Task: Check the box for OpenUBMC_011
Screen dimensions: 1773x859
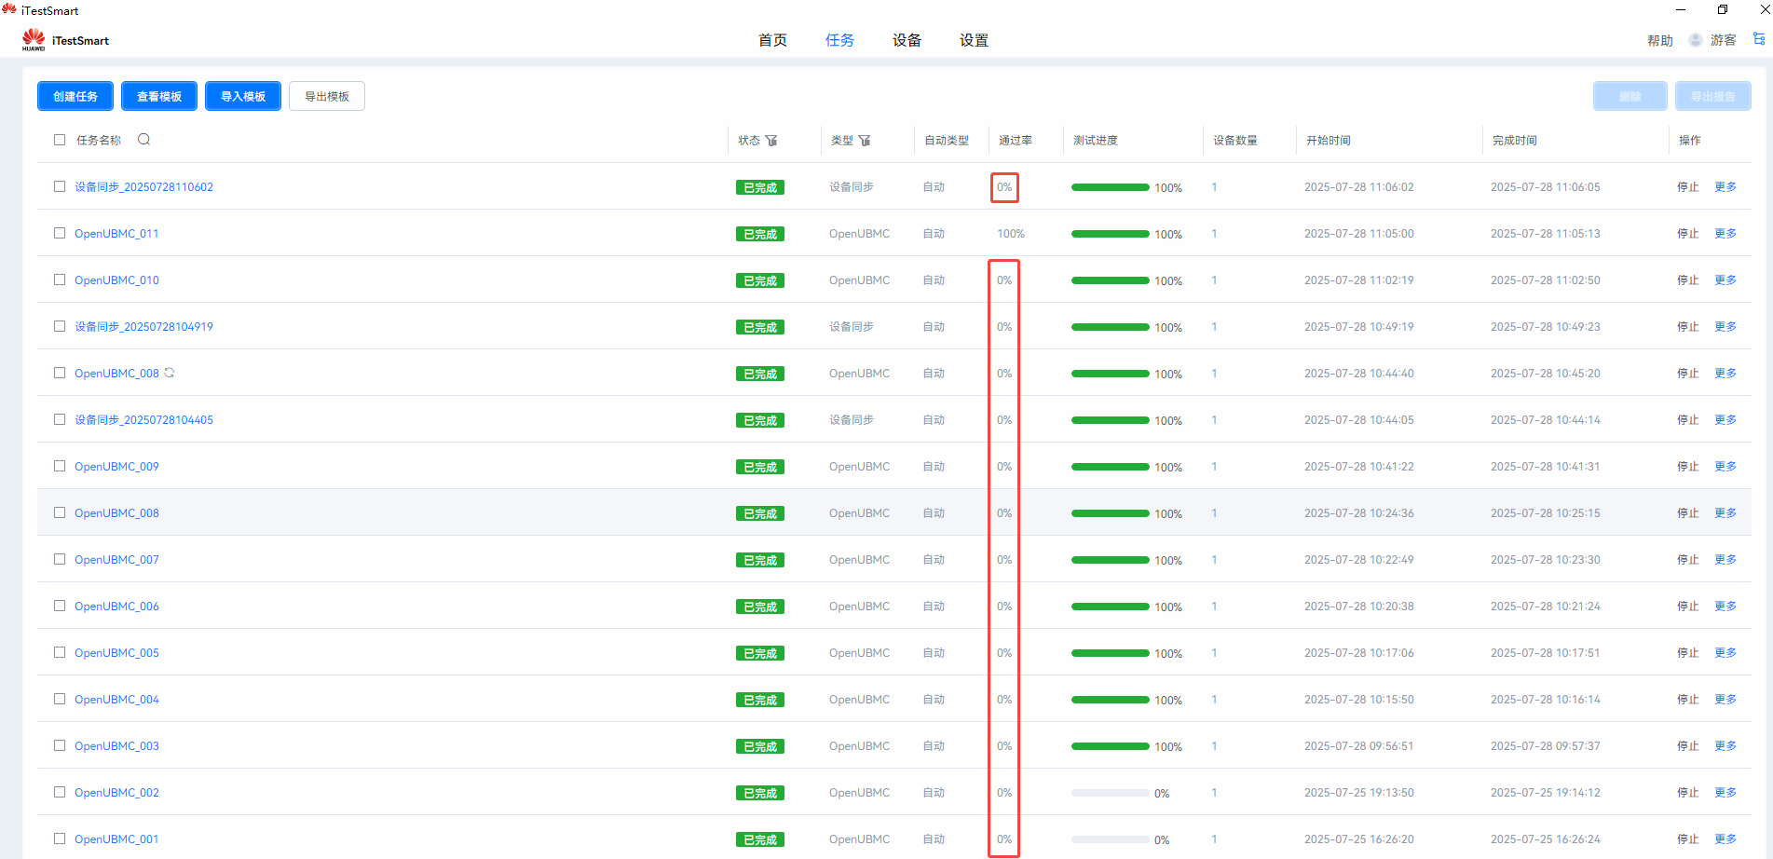Action: tap(60, 233)
